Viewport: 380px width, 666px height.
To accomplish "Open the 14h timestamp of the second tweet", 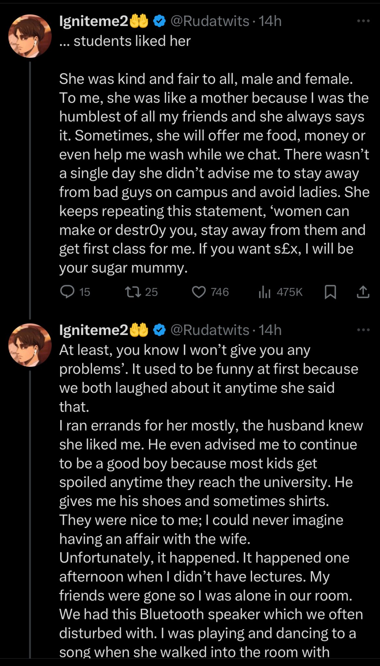I will pos(270,330).
